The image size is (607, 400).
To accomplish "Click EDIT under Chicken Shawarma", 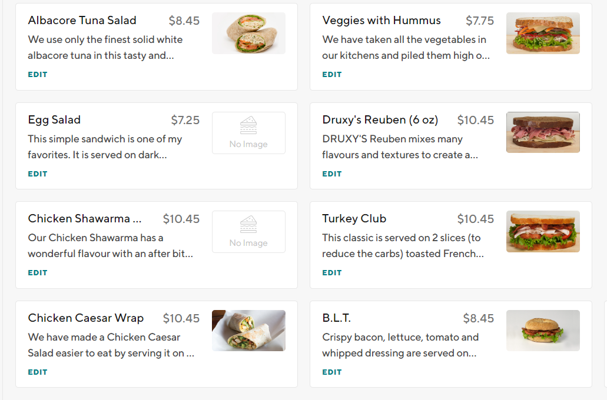I will [x=38, y=273].
